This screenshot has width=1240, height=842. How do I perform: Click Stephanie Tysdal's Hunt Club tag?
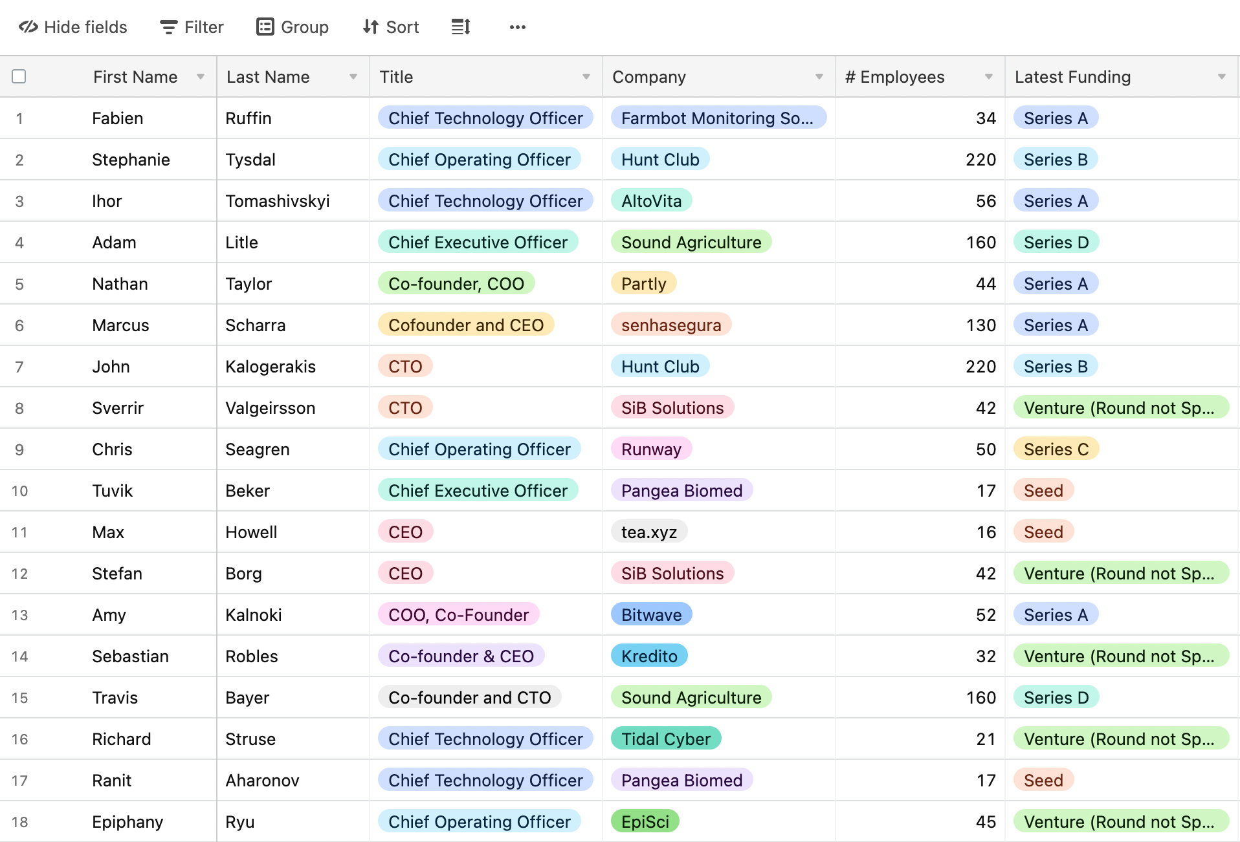660,160
